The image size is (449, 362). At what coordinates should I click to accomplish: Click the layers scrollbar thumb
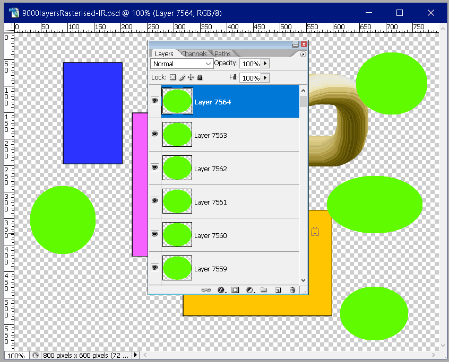click(303, 101)
